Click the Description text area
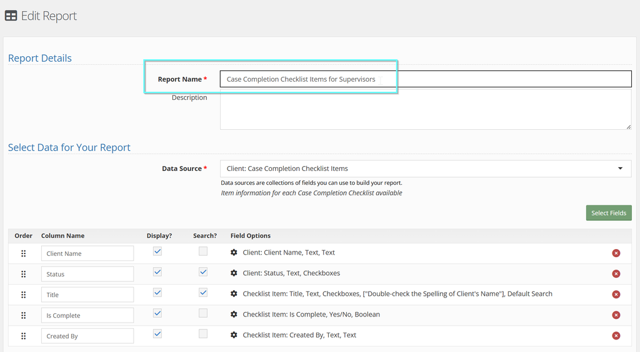Viewport: 640px width, 352px height. coord(426,110)
